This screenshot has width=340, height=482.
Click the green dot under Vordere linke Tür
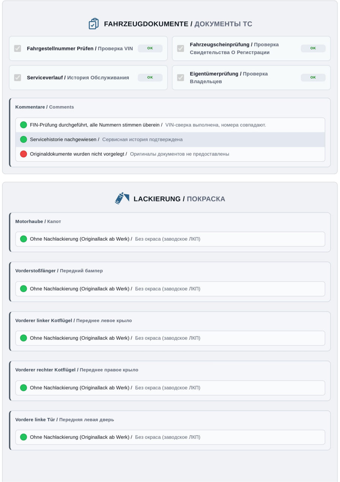pos(23,437)
